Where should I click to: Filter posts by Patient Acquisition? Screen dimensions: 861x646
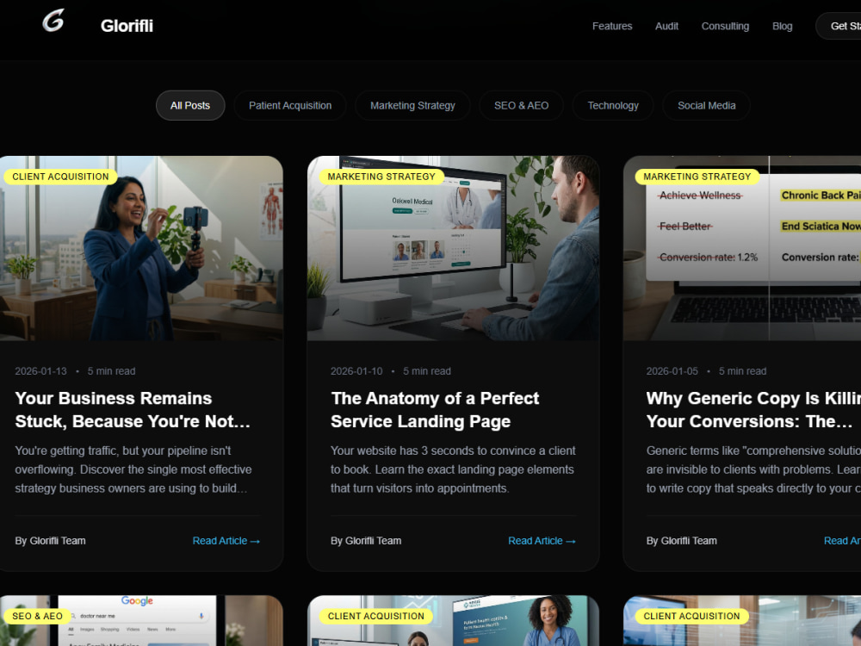click(x=290, y=105)
